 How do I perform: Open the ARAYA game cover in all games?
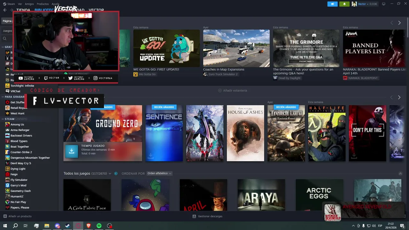(x=261, y=195)
